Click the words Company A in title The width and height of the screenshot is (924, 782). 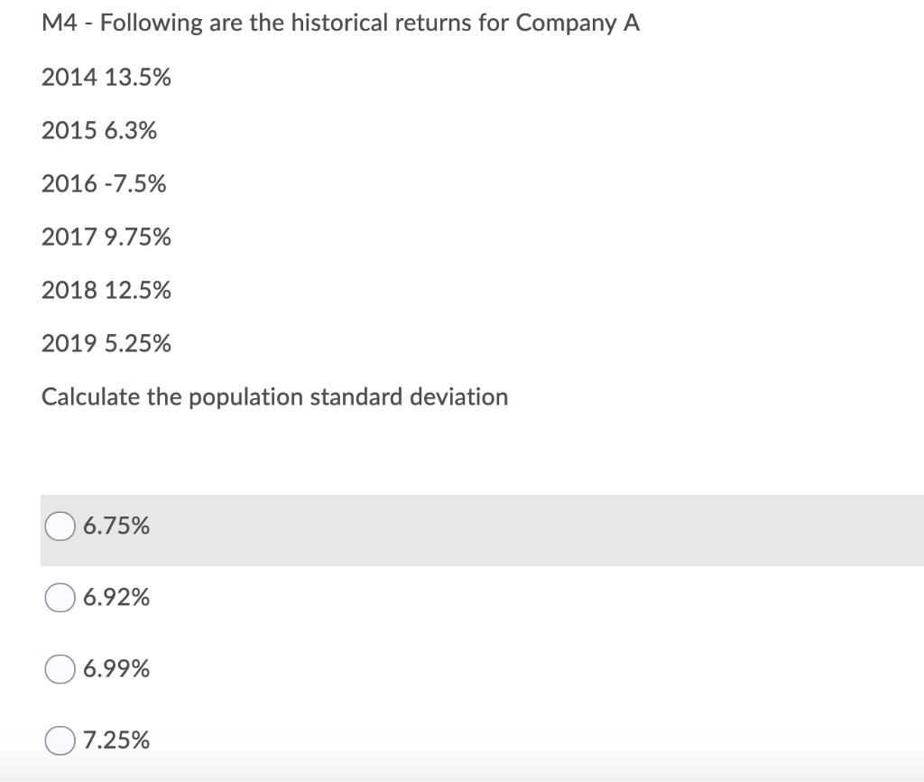click(x=578, y=24)
